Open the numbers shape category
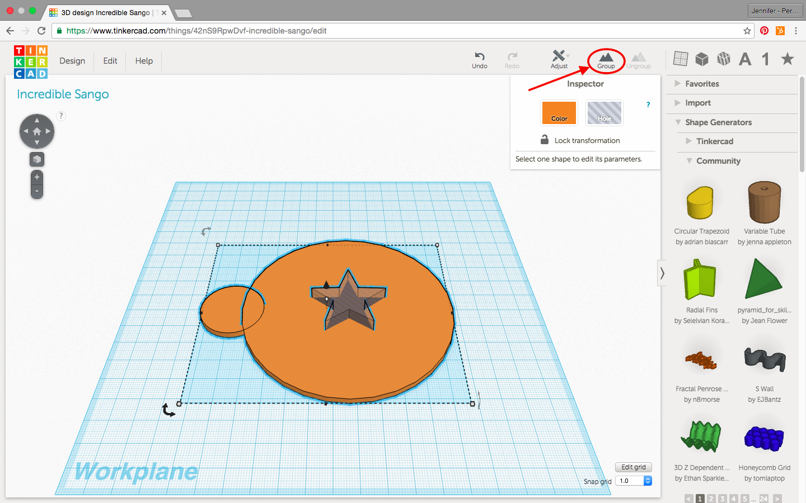The image size is (806, 503). [x=766, y=59]
